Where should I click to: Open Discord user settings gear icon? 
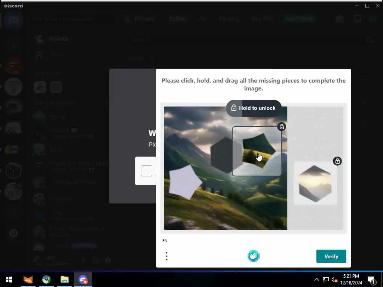coord(108,260)
